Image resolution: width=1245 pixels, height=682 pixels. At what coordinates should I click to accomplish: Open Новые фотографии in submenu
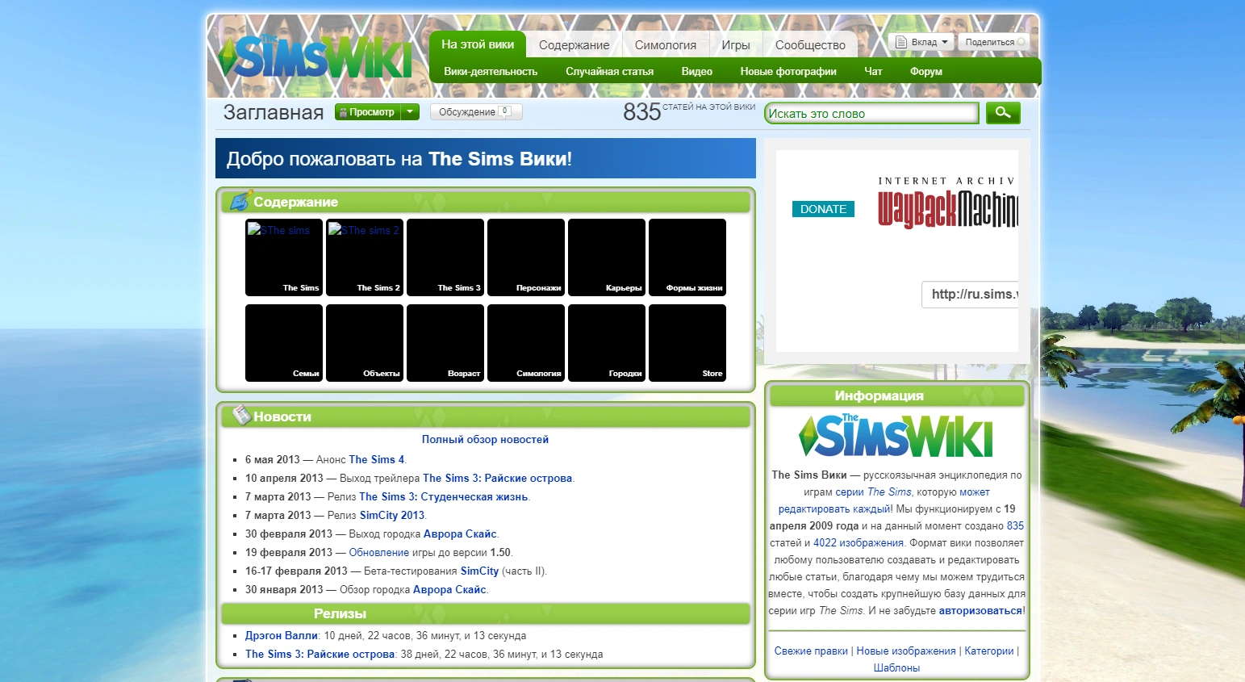788,71
